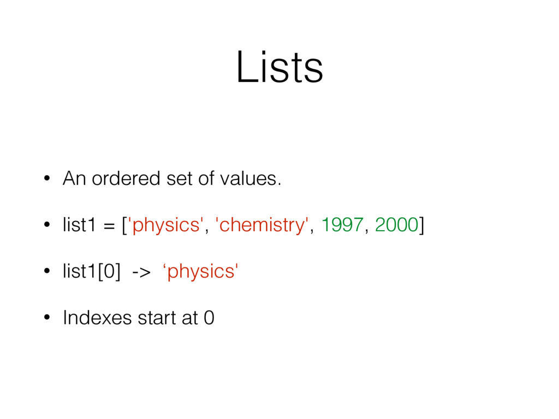Click the bullet before "An ordered set"
The image size is (559, 419).
pos(47,178)
